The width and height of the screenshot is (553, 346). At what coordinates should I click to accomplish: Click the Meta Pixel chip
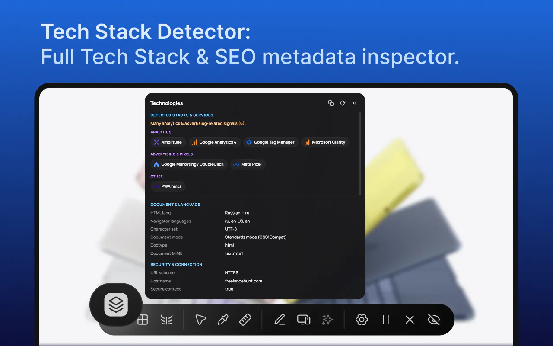pyautogui.click(x=248, y=164)
